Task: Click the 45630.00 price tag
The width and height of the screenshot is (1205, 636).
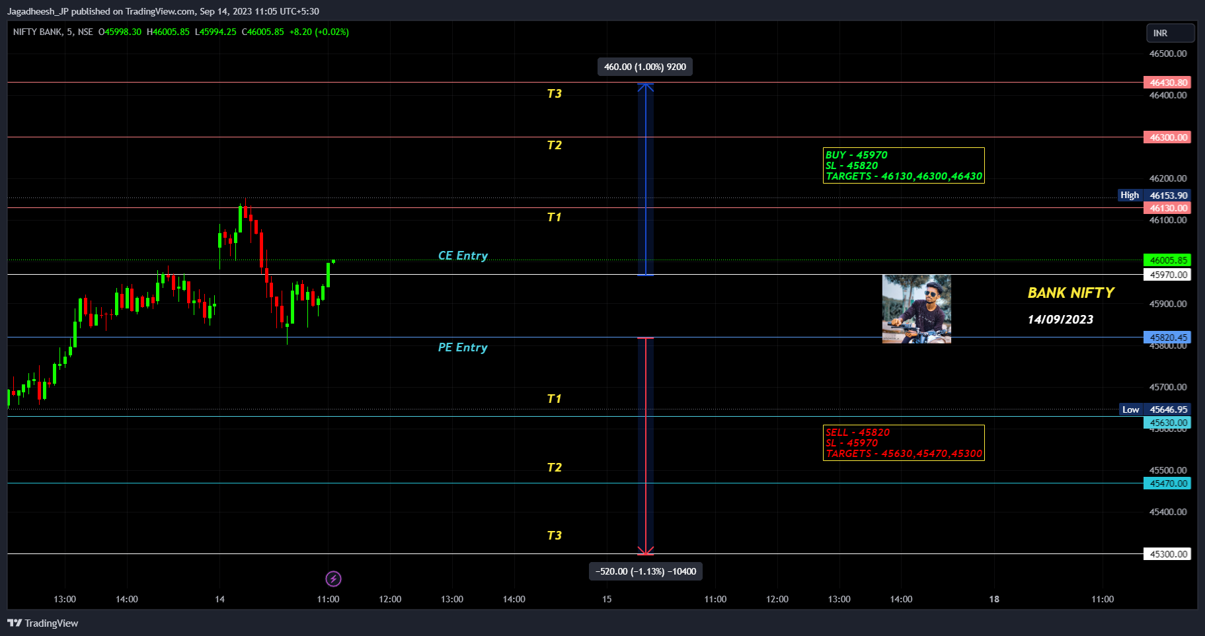Action: 1167,423
